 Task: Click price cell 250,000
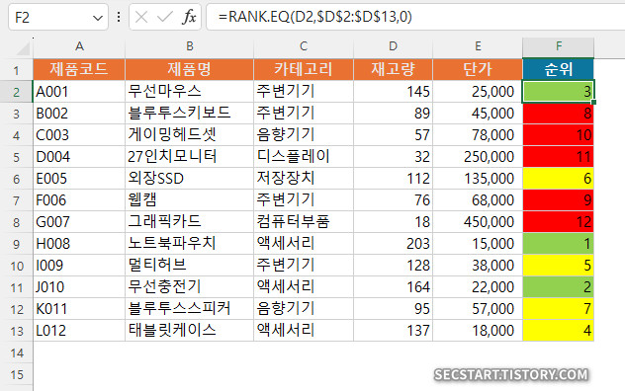478,156
